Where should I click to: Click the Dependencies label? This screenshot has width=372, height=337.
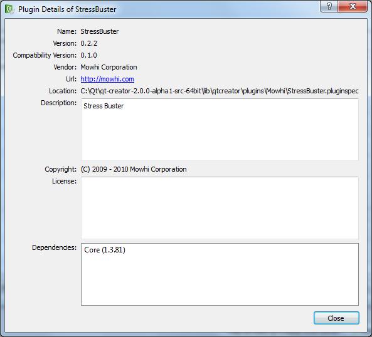55,247
